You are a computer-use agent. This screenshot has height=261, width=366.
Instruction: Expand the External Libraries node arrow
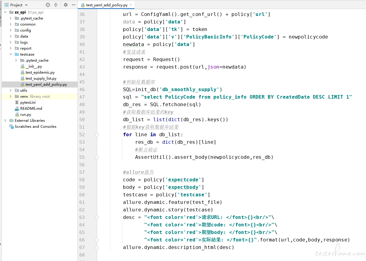5,121
